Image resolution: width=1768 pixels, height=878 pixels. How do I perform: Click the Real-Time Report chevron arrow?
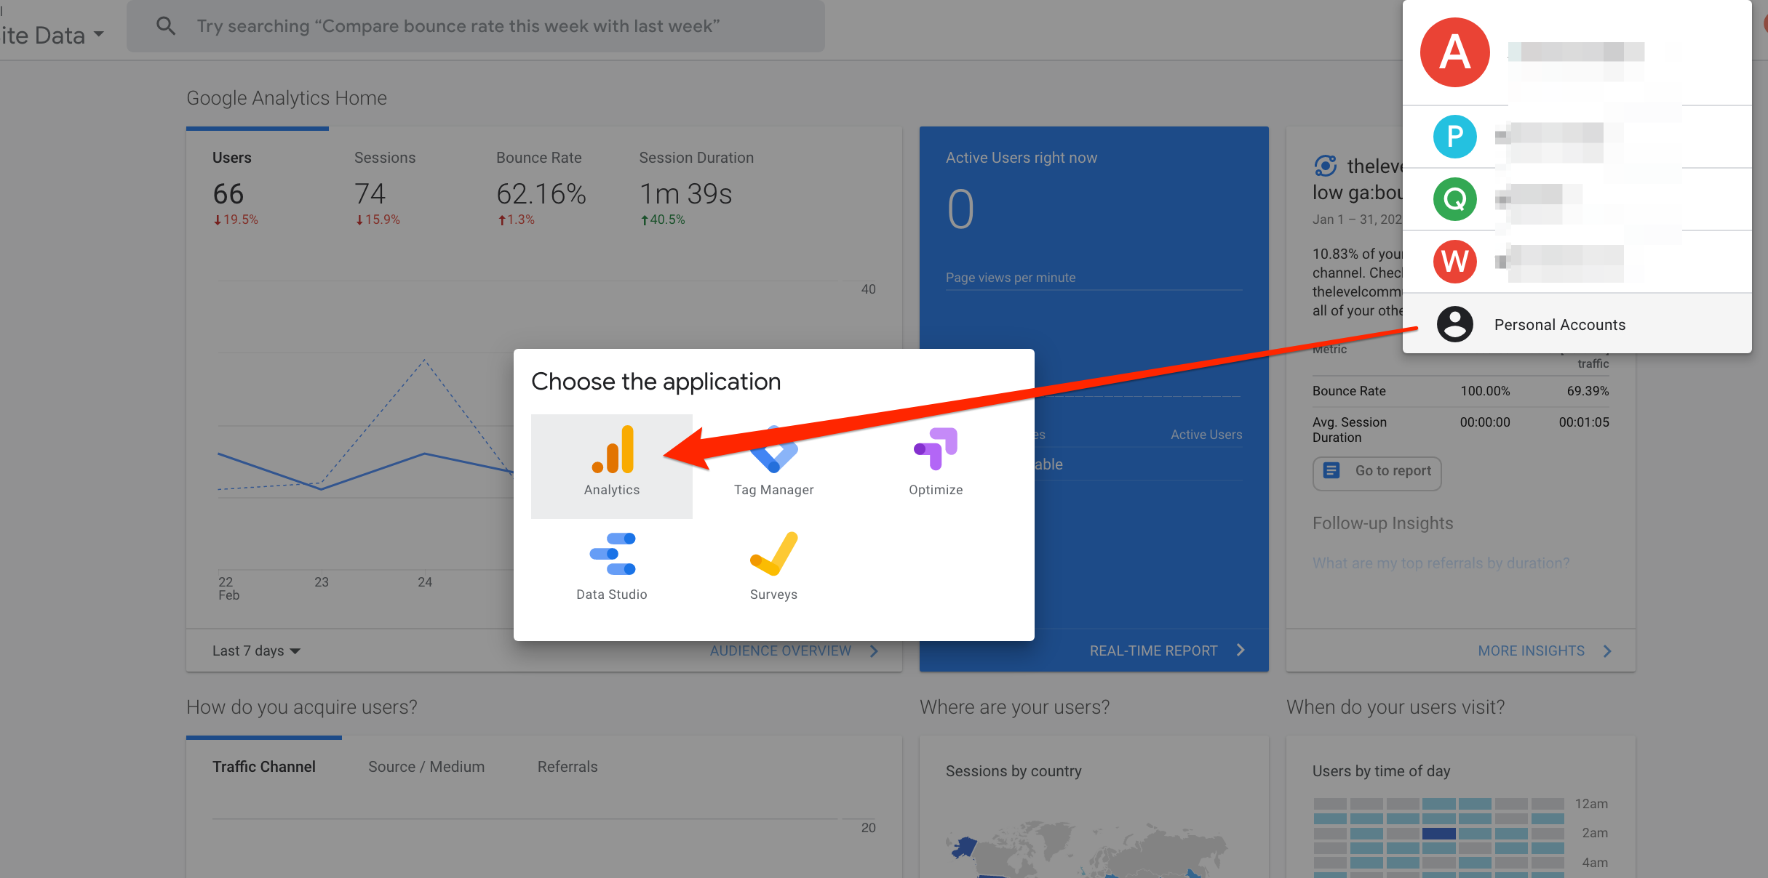(x=1241, y=651)
